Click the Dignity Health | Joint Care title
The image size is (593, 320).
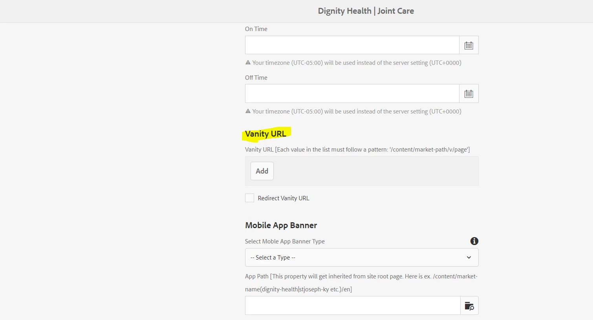[366, 11]
